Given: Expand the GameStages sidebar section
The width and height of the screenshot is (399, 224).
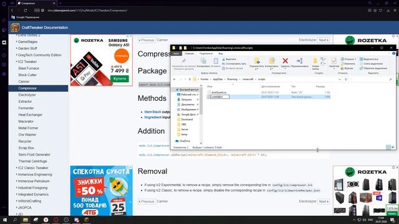Looking at the screenshot, I should (x=17, y=42).
